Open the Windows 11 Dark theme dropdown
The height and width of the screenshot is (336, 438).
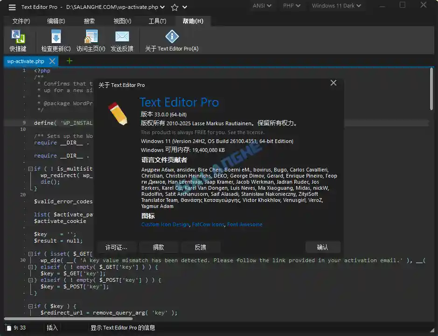pos(336,6)
